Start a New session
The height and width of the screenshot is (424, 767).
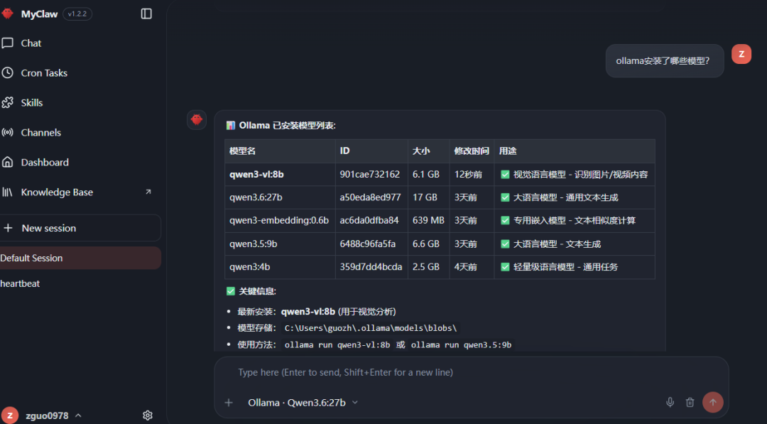point(80,228)
